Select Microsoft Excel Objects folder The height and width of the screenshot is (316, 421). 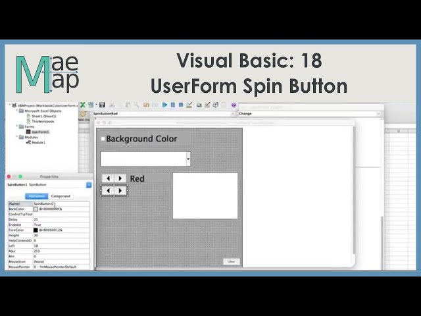tap(43, 111)
